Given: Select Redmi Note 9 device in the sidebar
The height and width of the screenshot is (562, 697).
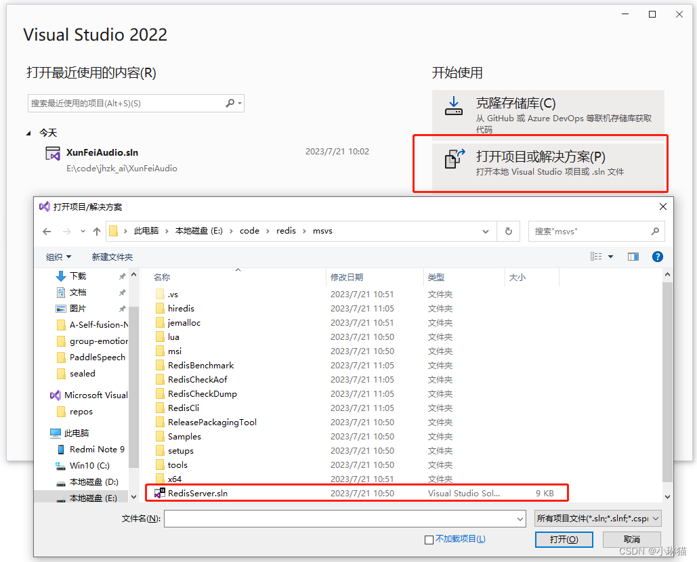Looking at the screenshot, I should [91, 449].
